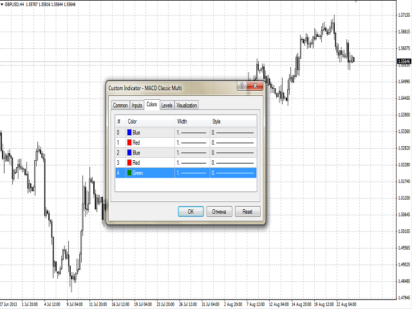This screenshot has width=412, height=309.
Task: Click the OK button
Action: tap(191, 212)
